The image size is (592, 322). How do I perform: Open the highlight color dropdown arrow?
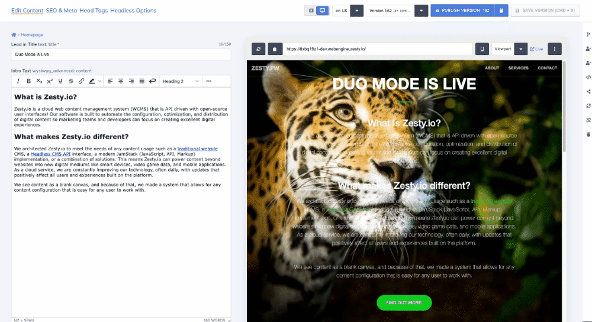point(99,81)
